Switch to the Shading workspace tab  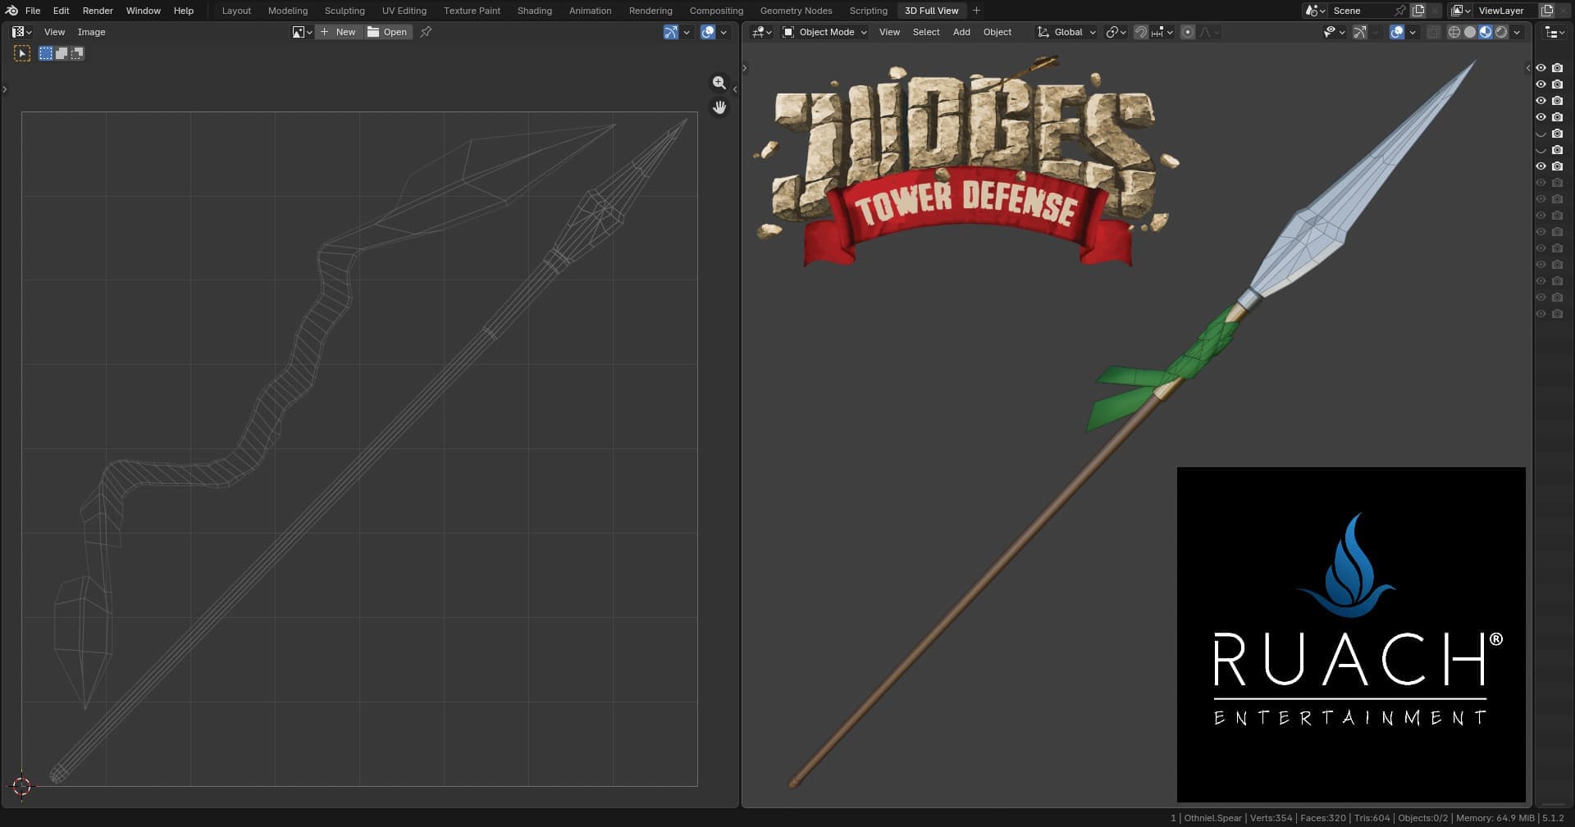coord(534,11)
